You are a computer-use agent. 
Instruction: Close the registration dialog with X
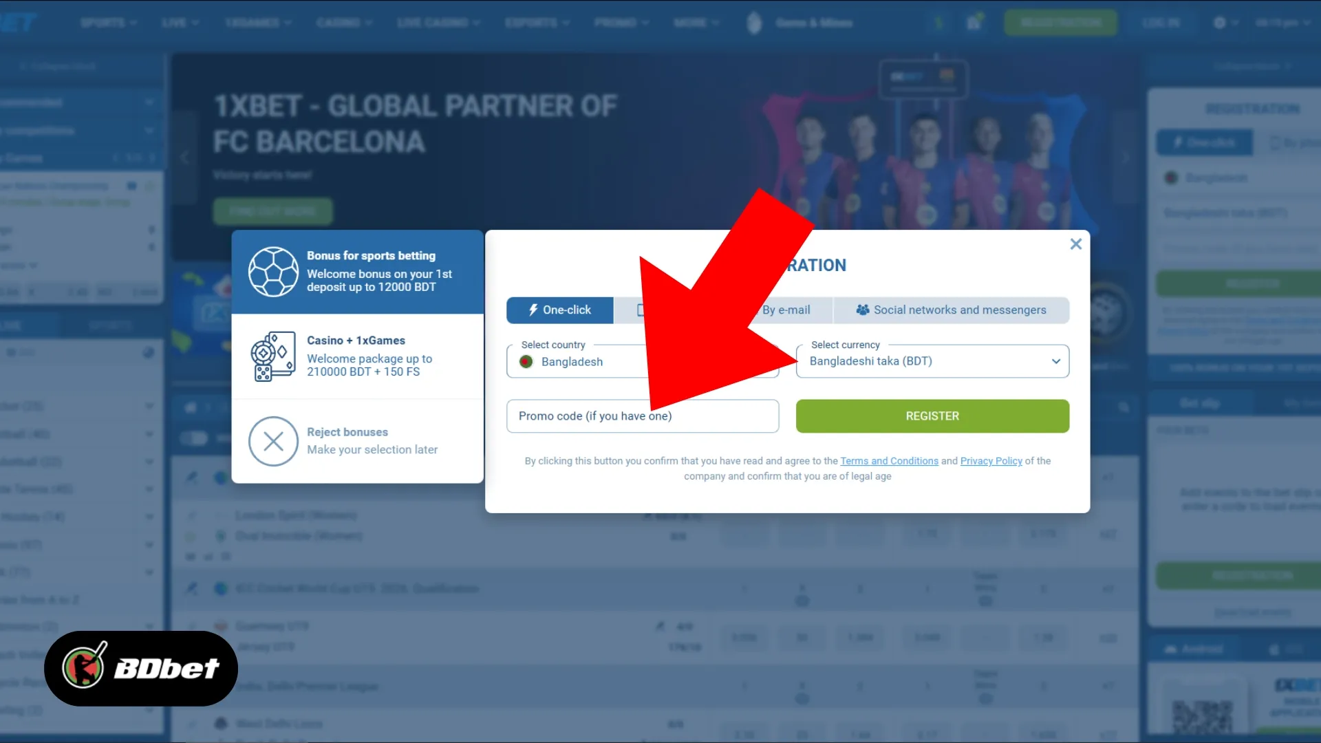tap(1076, 244)
